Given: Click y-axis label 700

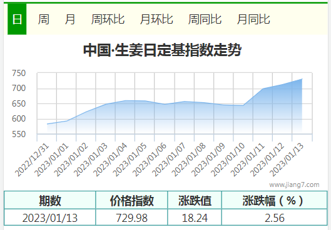Looking at the screenshot, I should (x=19, y=89).
